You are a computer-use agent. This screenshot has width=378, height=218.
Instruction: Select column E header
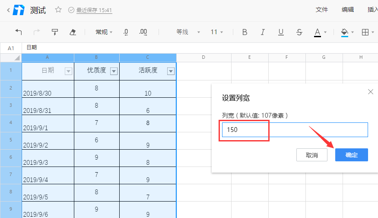pos(250,58)
